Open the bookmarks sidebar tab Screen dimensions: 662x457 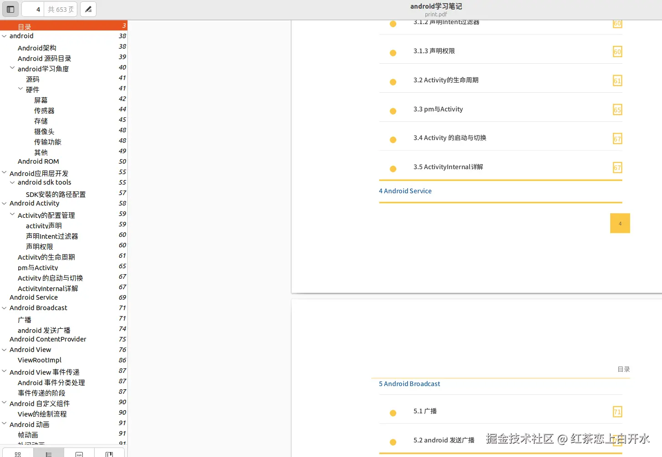109,453
